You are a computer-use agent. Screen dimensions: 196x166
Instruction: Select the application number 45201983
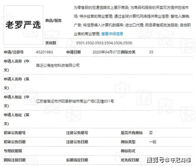[x=44, y=52]
